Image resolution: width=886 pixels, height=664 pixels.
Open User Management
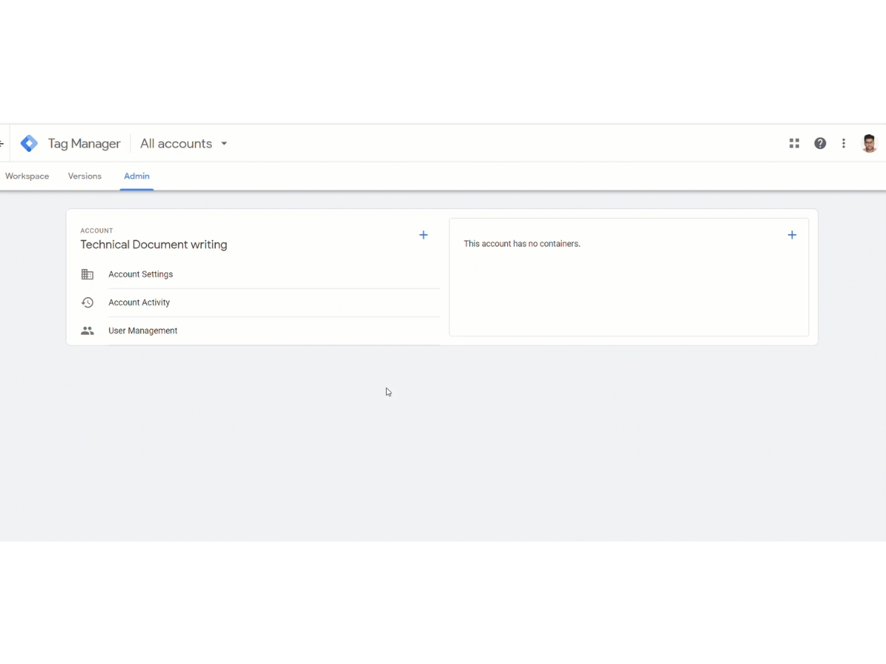click(x=142, y=331)
